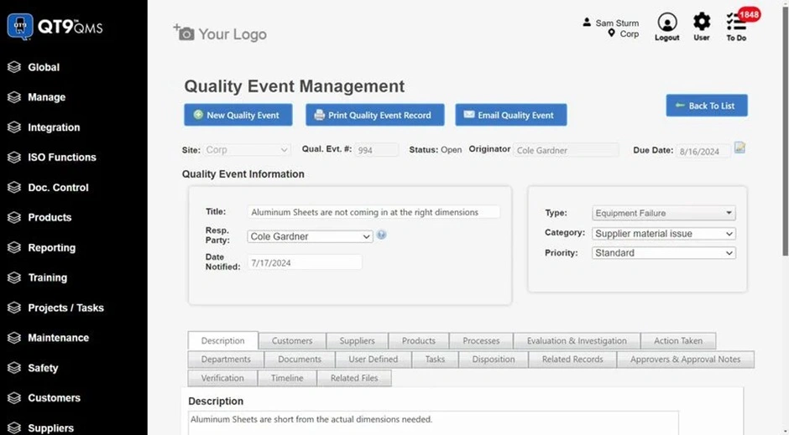789x435 pixels.
Task: Open the To Do checklist icon
Action: (x=736, y=23)
